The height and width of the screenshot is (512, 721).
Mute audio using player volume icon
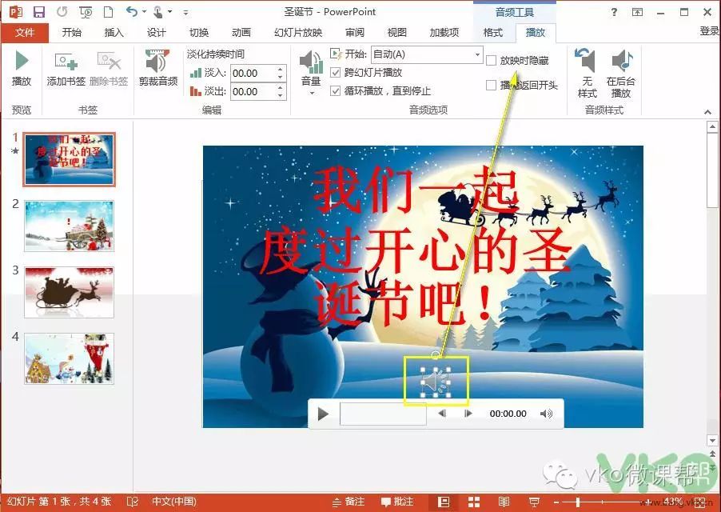coord(546,414)
